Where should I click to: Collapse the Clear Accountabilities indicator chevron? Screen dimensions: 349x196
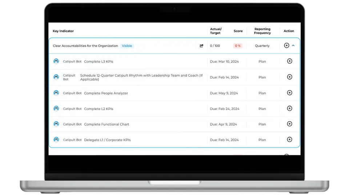(293, 46)
